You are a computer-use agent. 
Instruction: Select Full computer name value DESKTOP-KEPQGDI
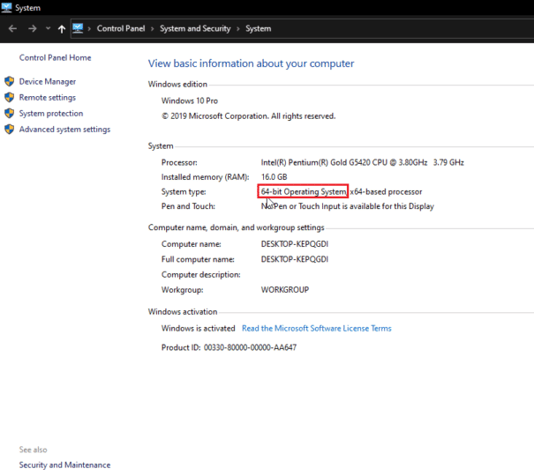click(295, 259)
